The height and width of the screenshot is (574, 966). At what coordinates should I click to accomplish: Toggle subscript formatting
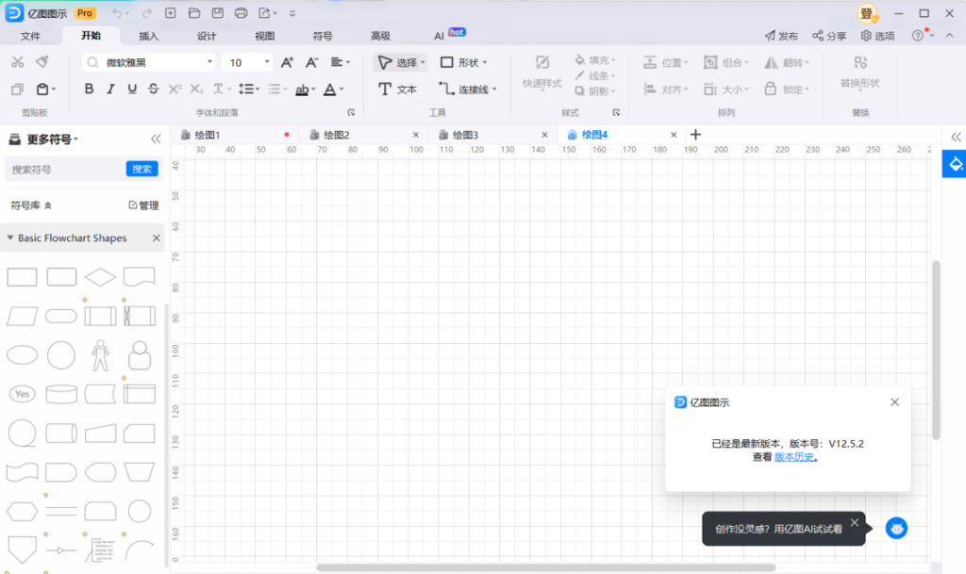click(x=196, y=90)
